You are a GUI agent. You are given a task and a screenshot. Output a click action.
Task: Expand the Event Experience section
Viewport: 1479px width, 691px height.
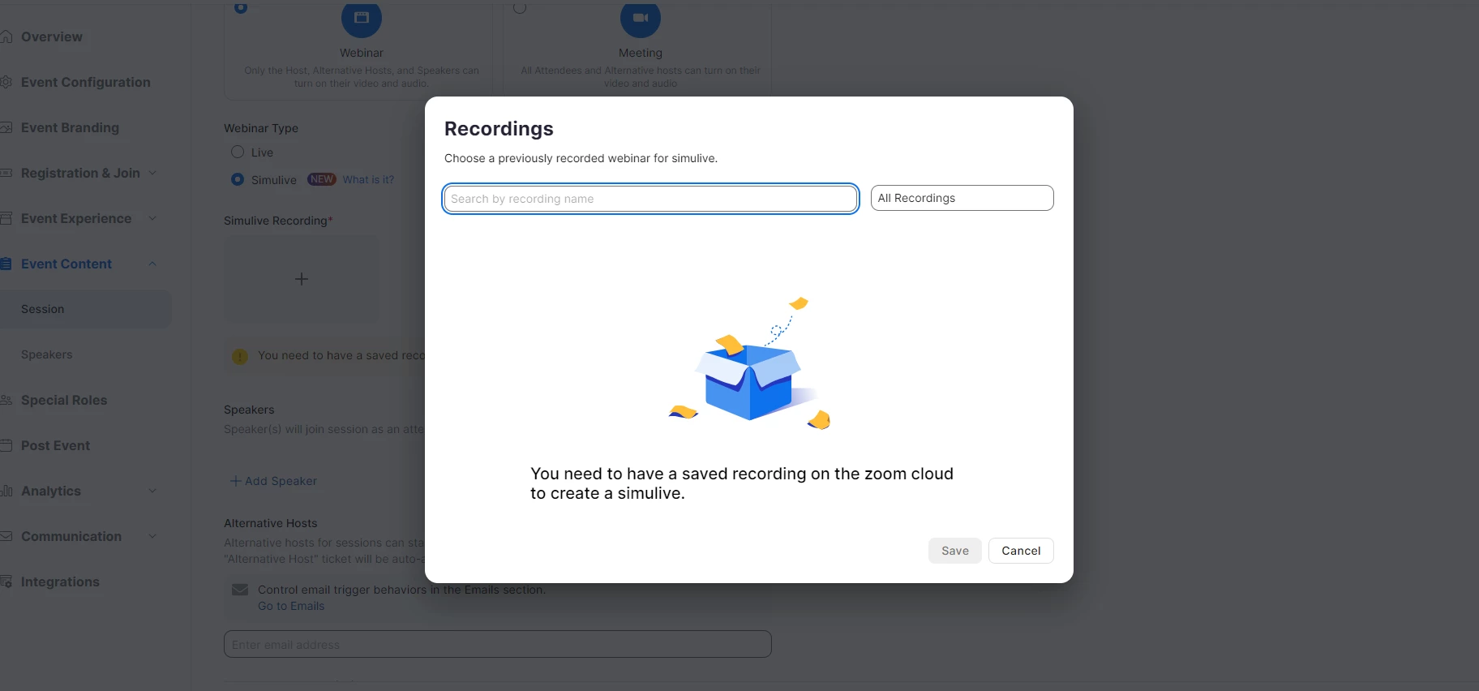[152, 218]
